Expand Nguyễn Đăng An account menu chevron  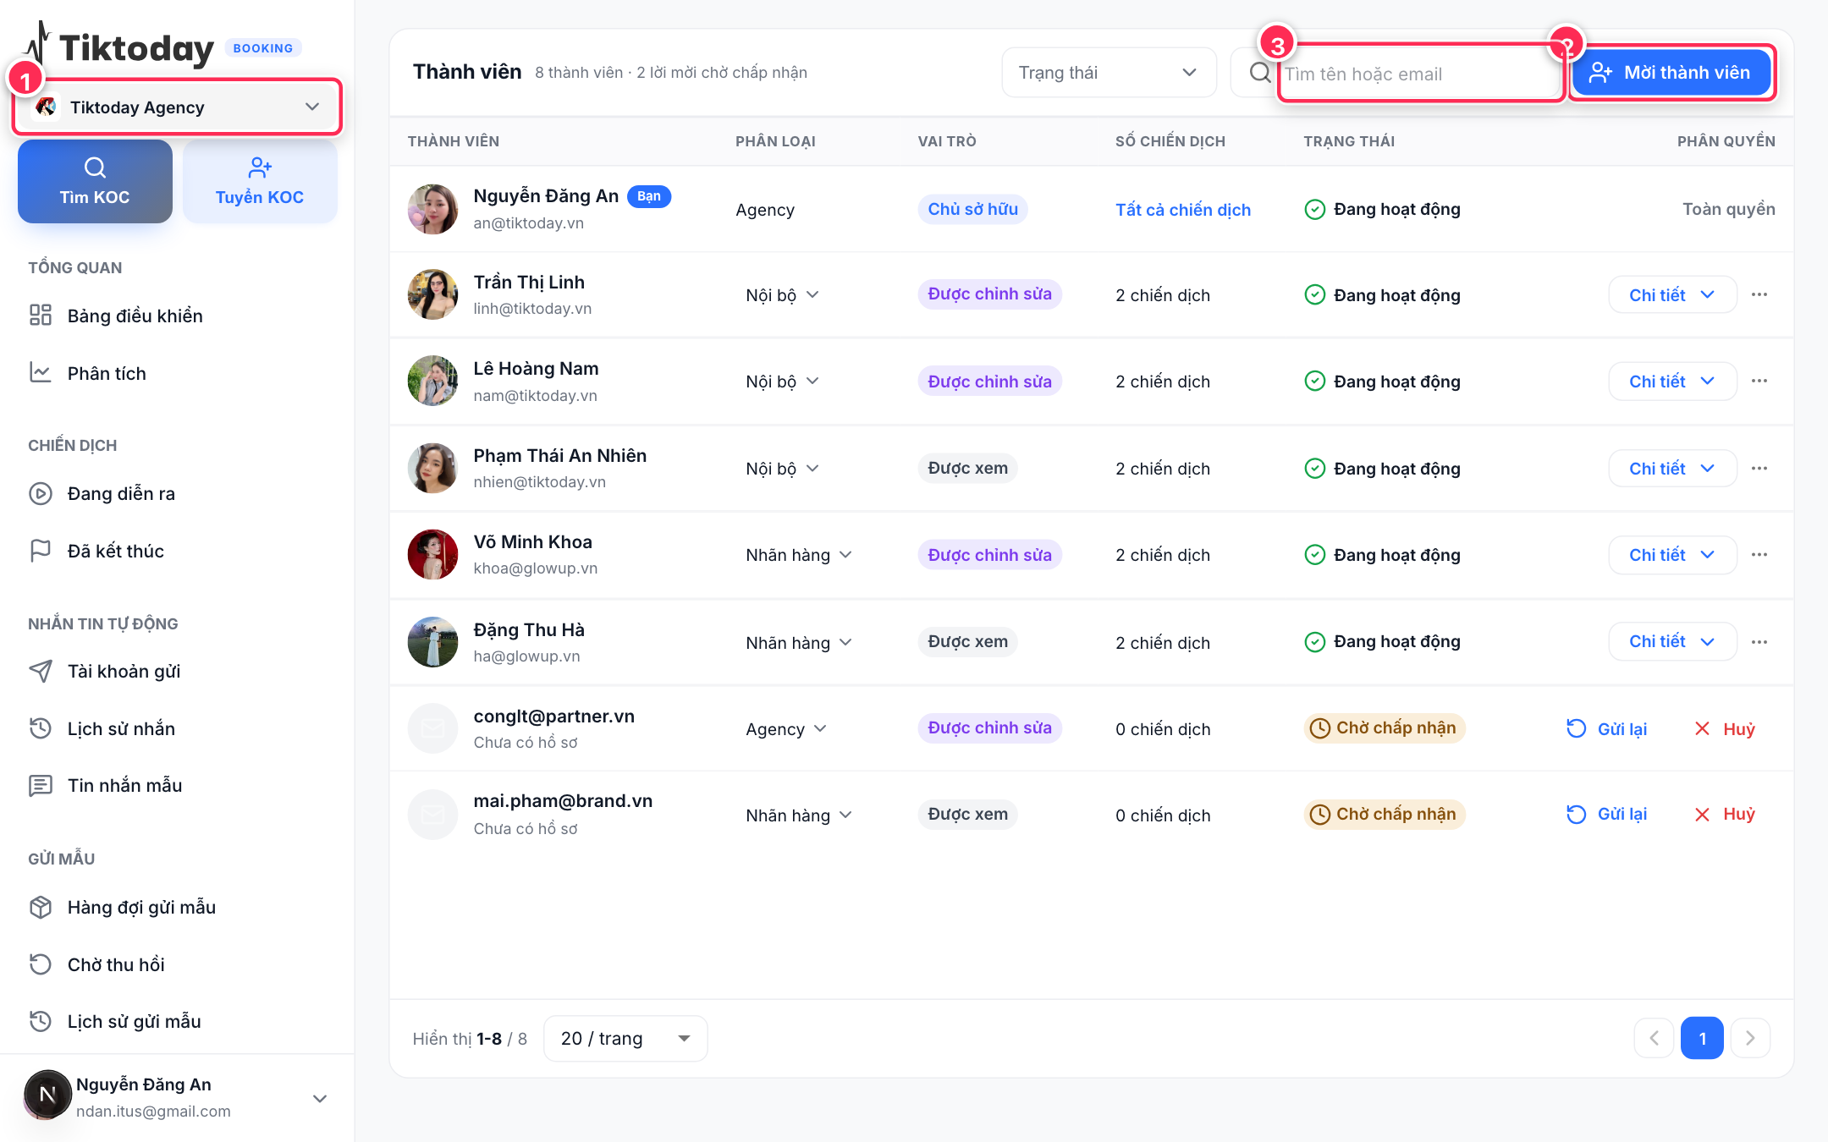(x=320, y=1098)
